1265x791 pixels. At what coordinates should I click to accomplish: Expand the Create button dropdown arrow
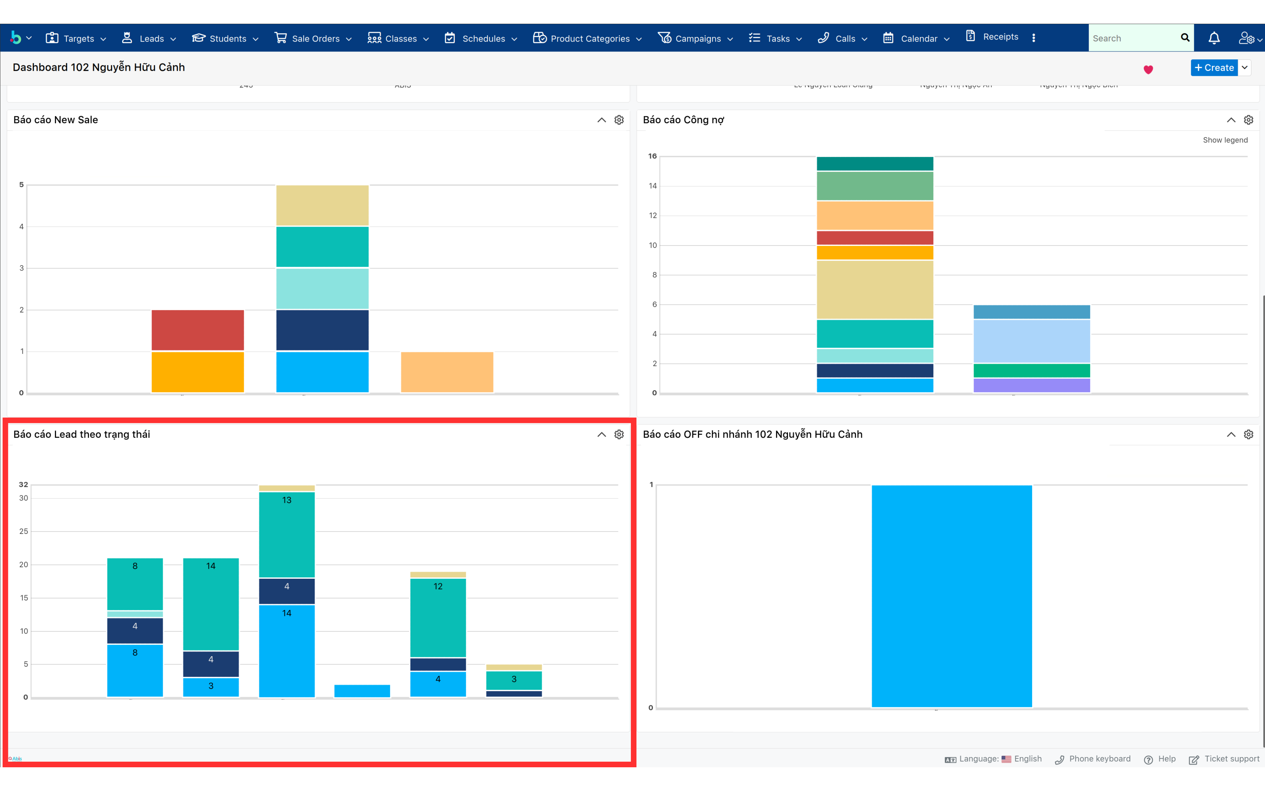(1245, 68)
